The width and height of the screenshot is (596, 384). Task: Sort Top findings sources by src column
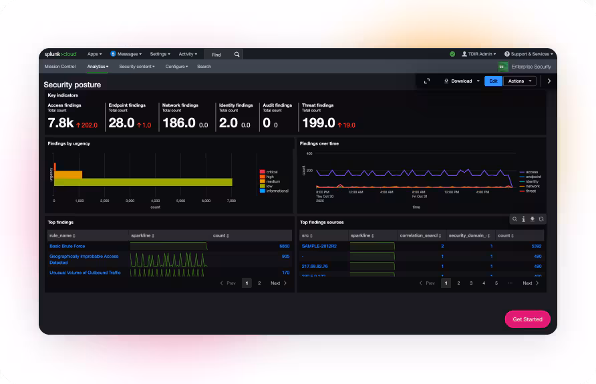click(307, 236)
